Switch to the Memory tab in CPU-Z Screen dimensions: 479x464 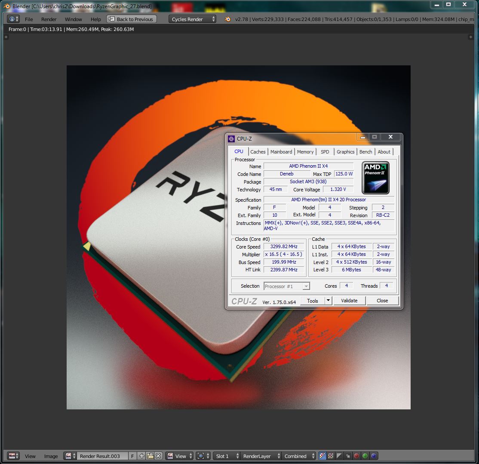[x=305, y=152]
